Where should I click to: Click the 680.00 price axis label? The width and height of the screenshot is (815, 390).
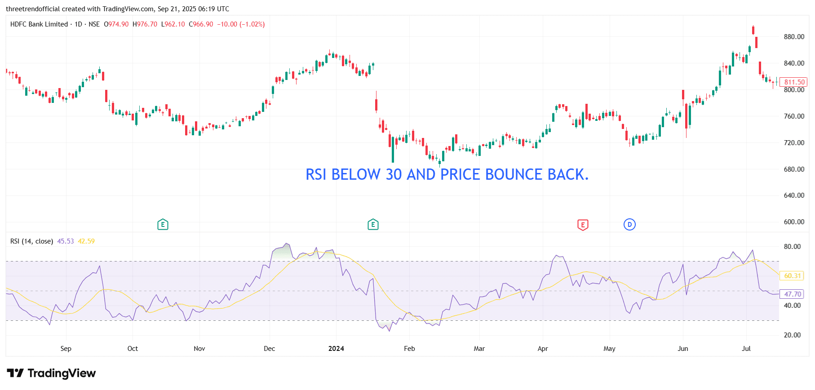click(794, 169)
